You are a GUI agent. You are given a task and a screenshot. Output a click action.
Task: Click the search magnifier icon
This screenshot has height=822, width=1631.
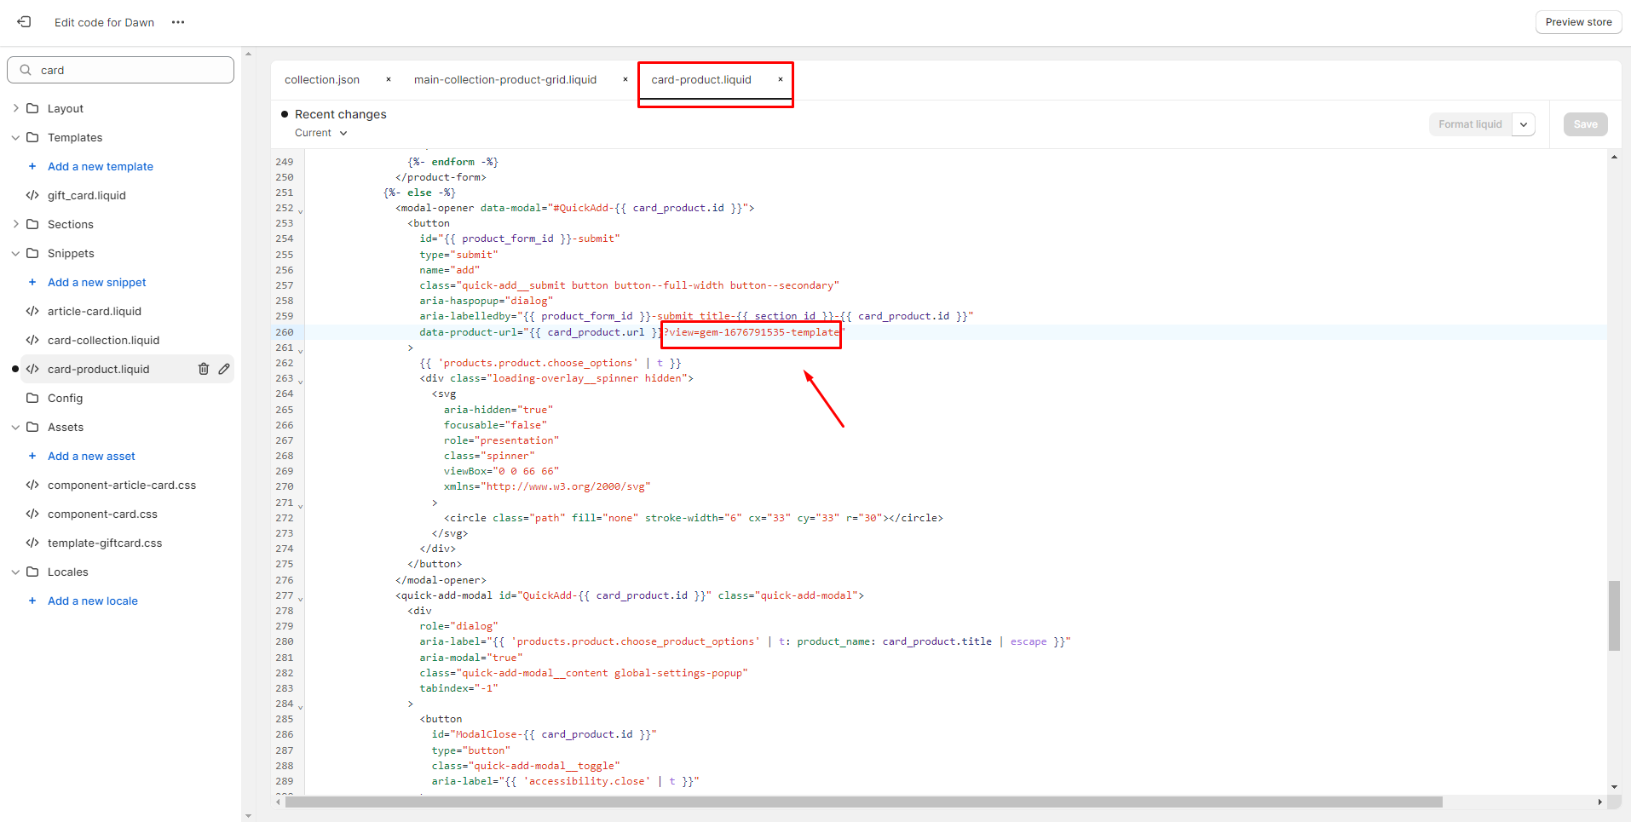pos(26,70)
